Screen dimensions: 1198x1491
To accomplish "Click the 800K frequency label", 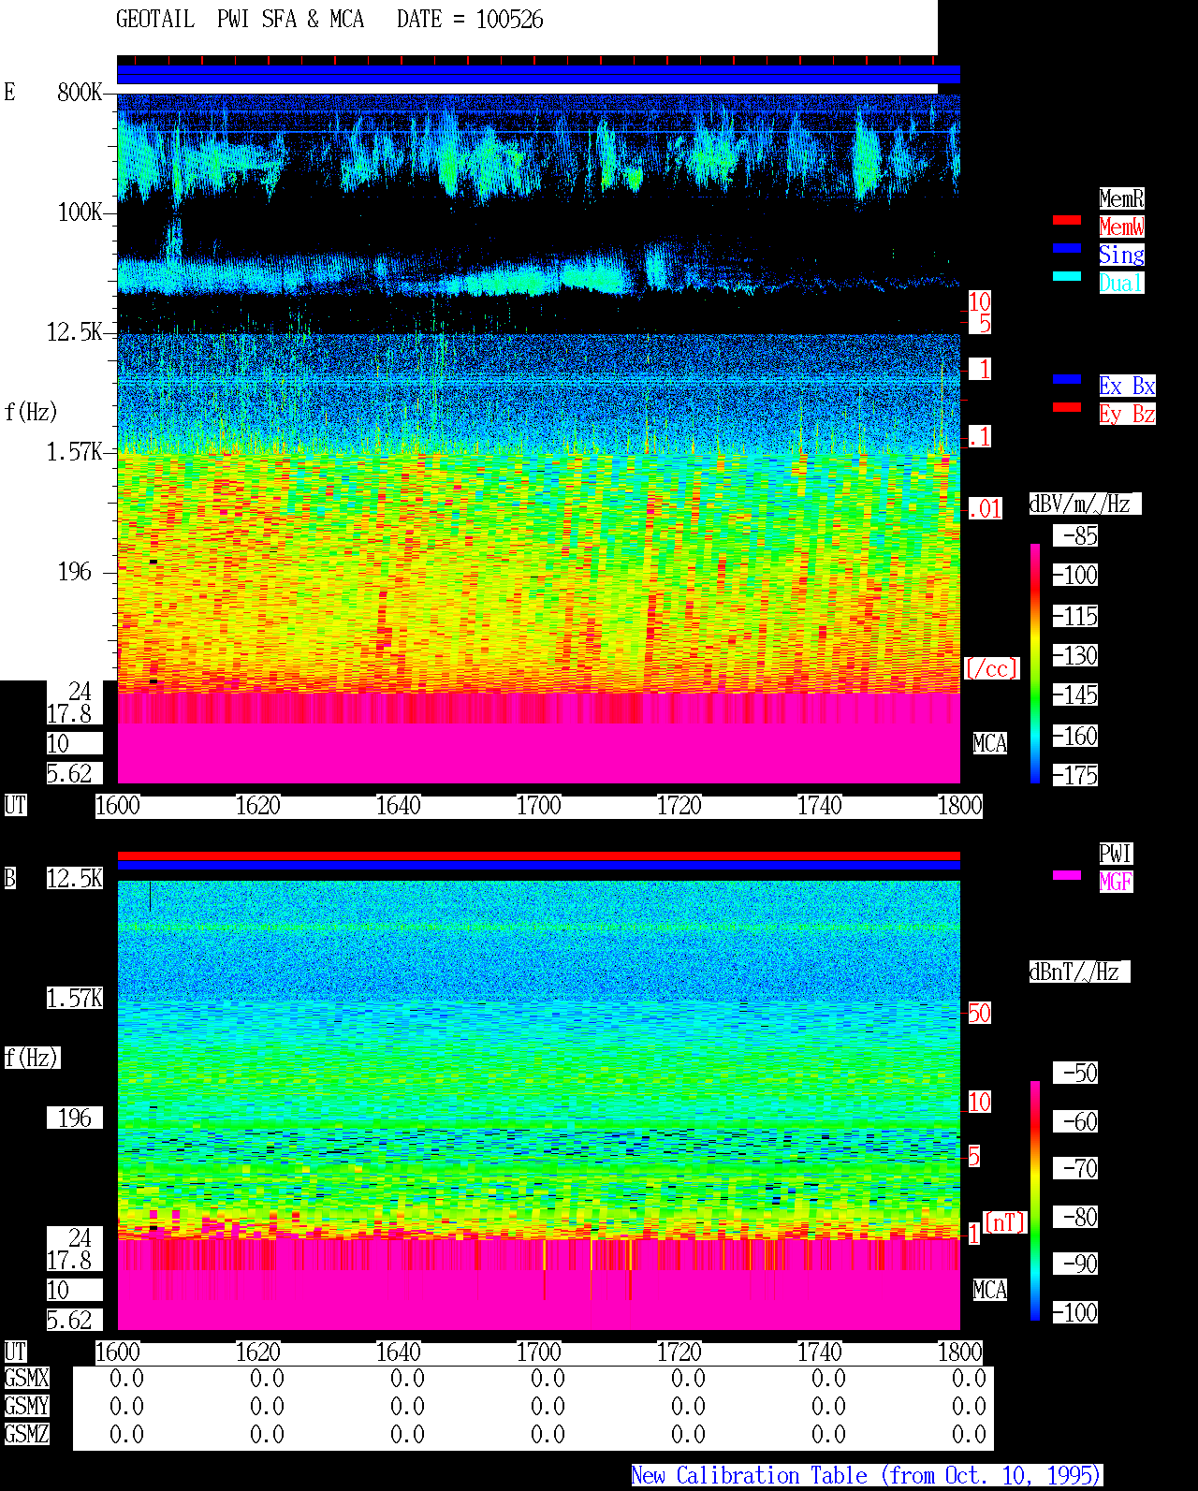I will click(80, 93).
